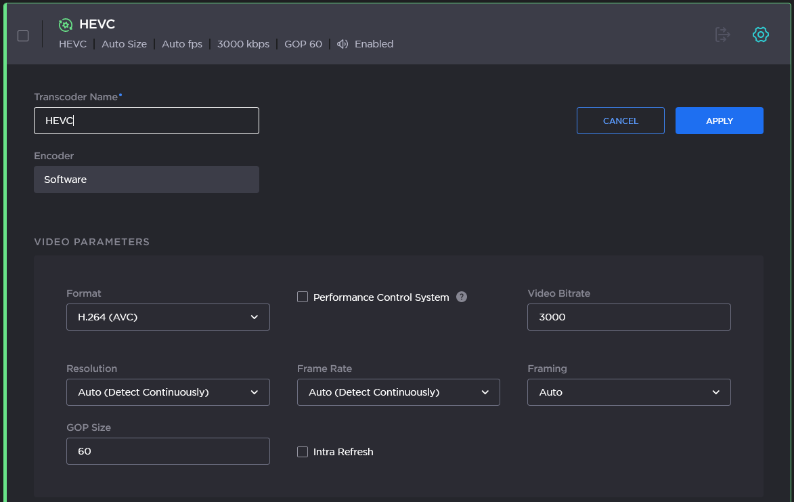The height and width of the screenshot is (502, 794).
Task: Click the export arrow icon near gear
Action: (722, 35)
